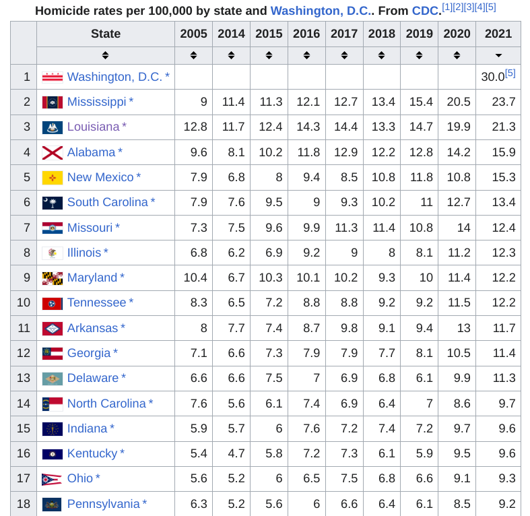Click the New Mexico state flag icon
Viewport: 530px width, 516px height.
[53, 178]
